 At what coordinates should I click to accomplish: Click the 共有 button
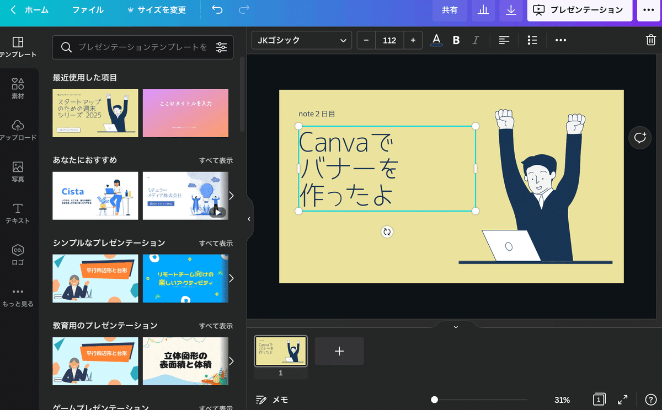click(450, 10)
